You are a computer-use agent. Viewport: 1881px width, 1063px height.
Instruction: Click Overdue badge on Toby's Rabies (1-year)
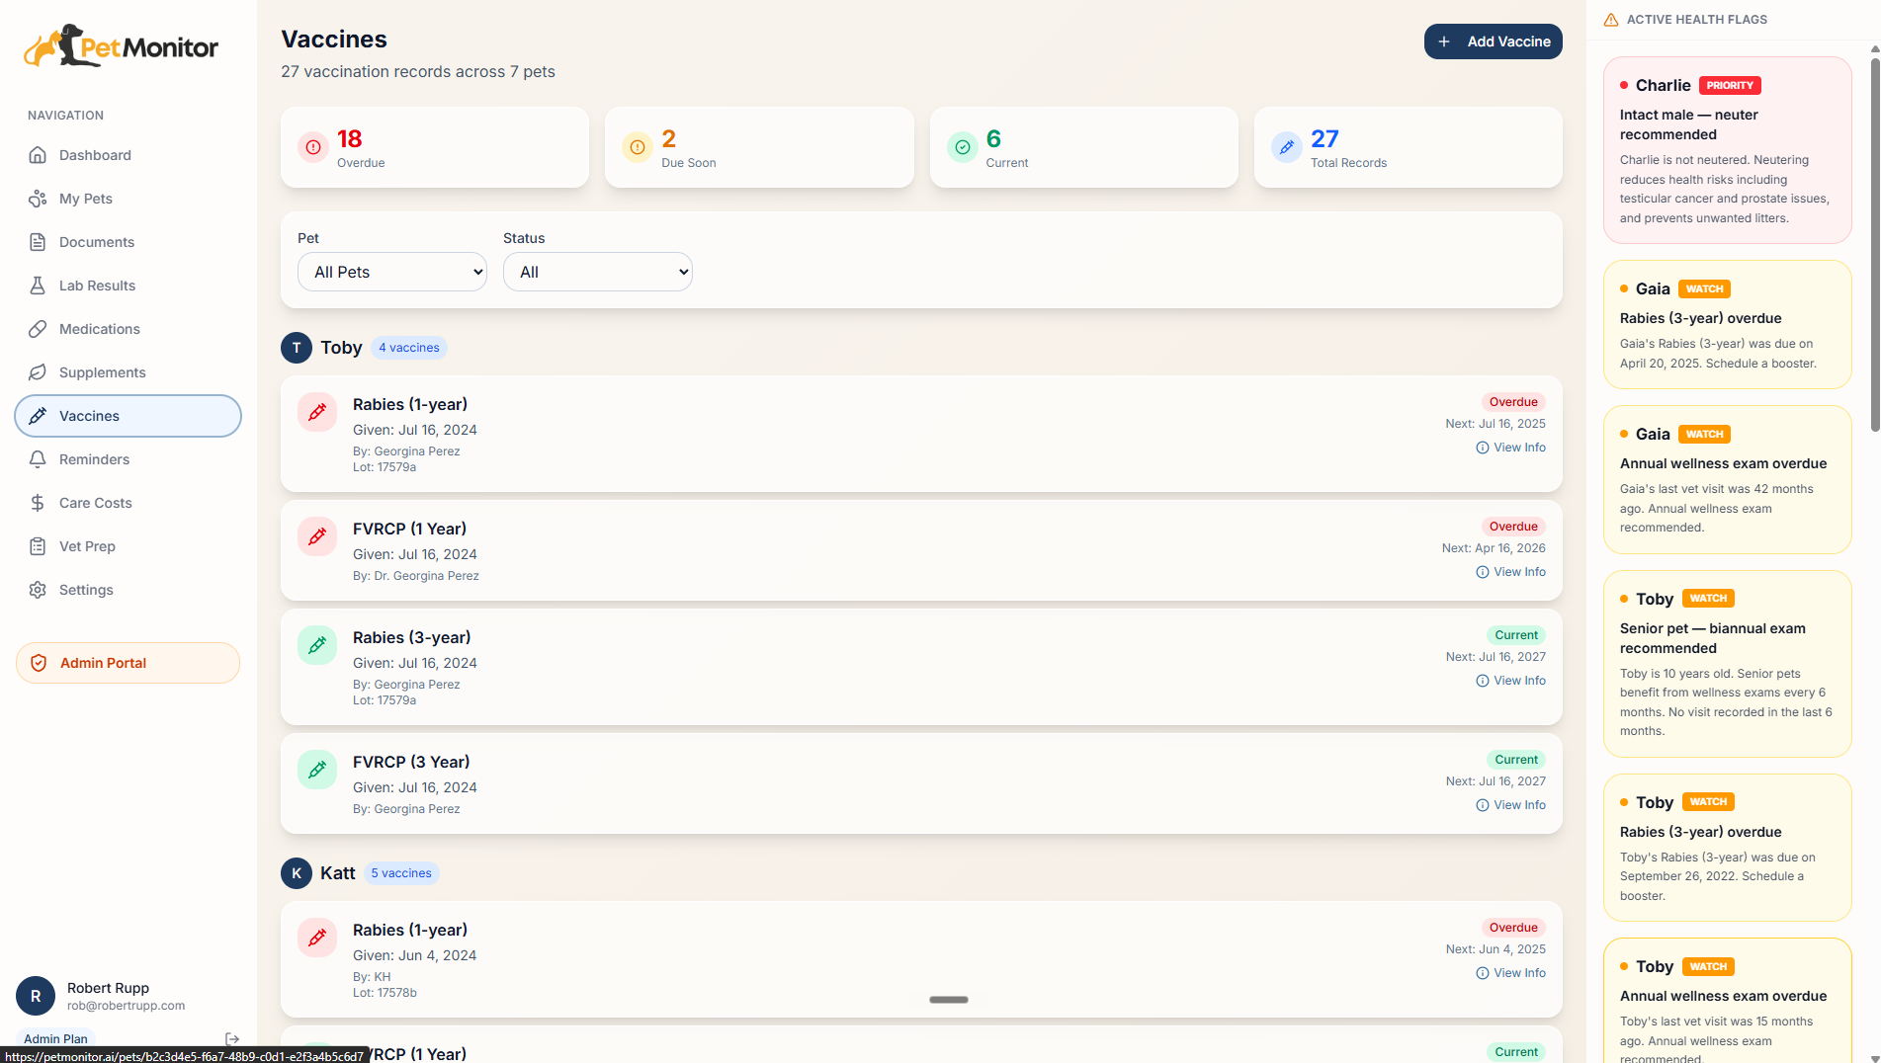(1513, 402)
